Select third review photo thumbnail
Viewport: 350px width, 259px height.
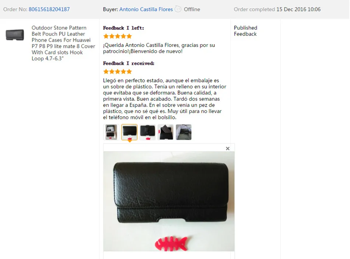pos(147,132)
